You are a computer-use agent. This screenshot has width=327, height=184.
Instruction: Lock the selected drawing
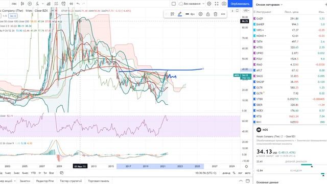click(208, 14)
